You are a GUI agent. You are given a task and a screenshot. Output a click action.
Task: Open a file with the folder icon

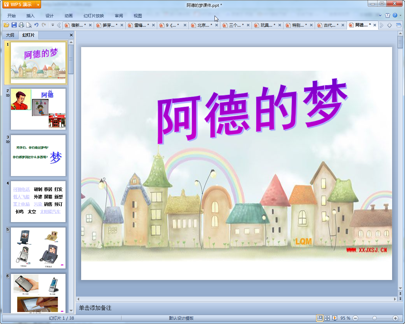[x=6, y=25]
